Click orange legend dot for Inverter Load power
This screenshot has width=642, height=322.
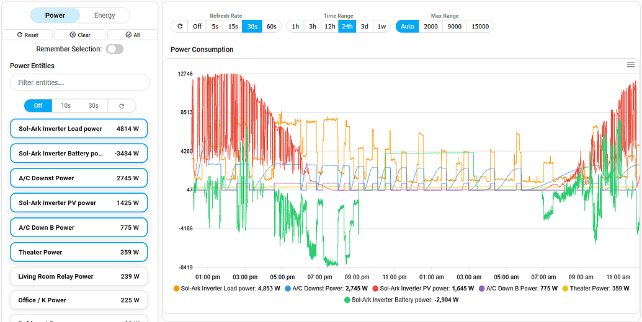tap(176, 289)
